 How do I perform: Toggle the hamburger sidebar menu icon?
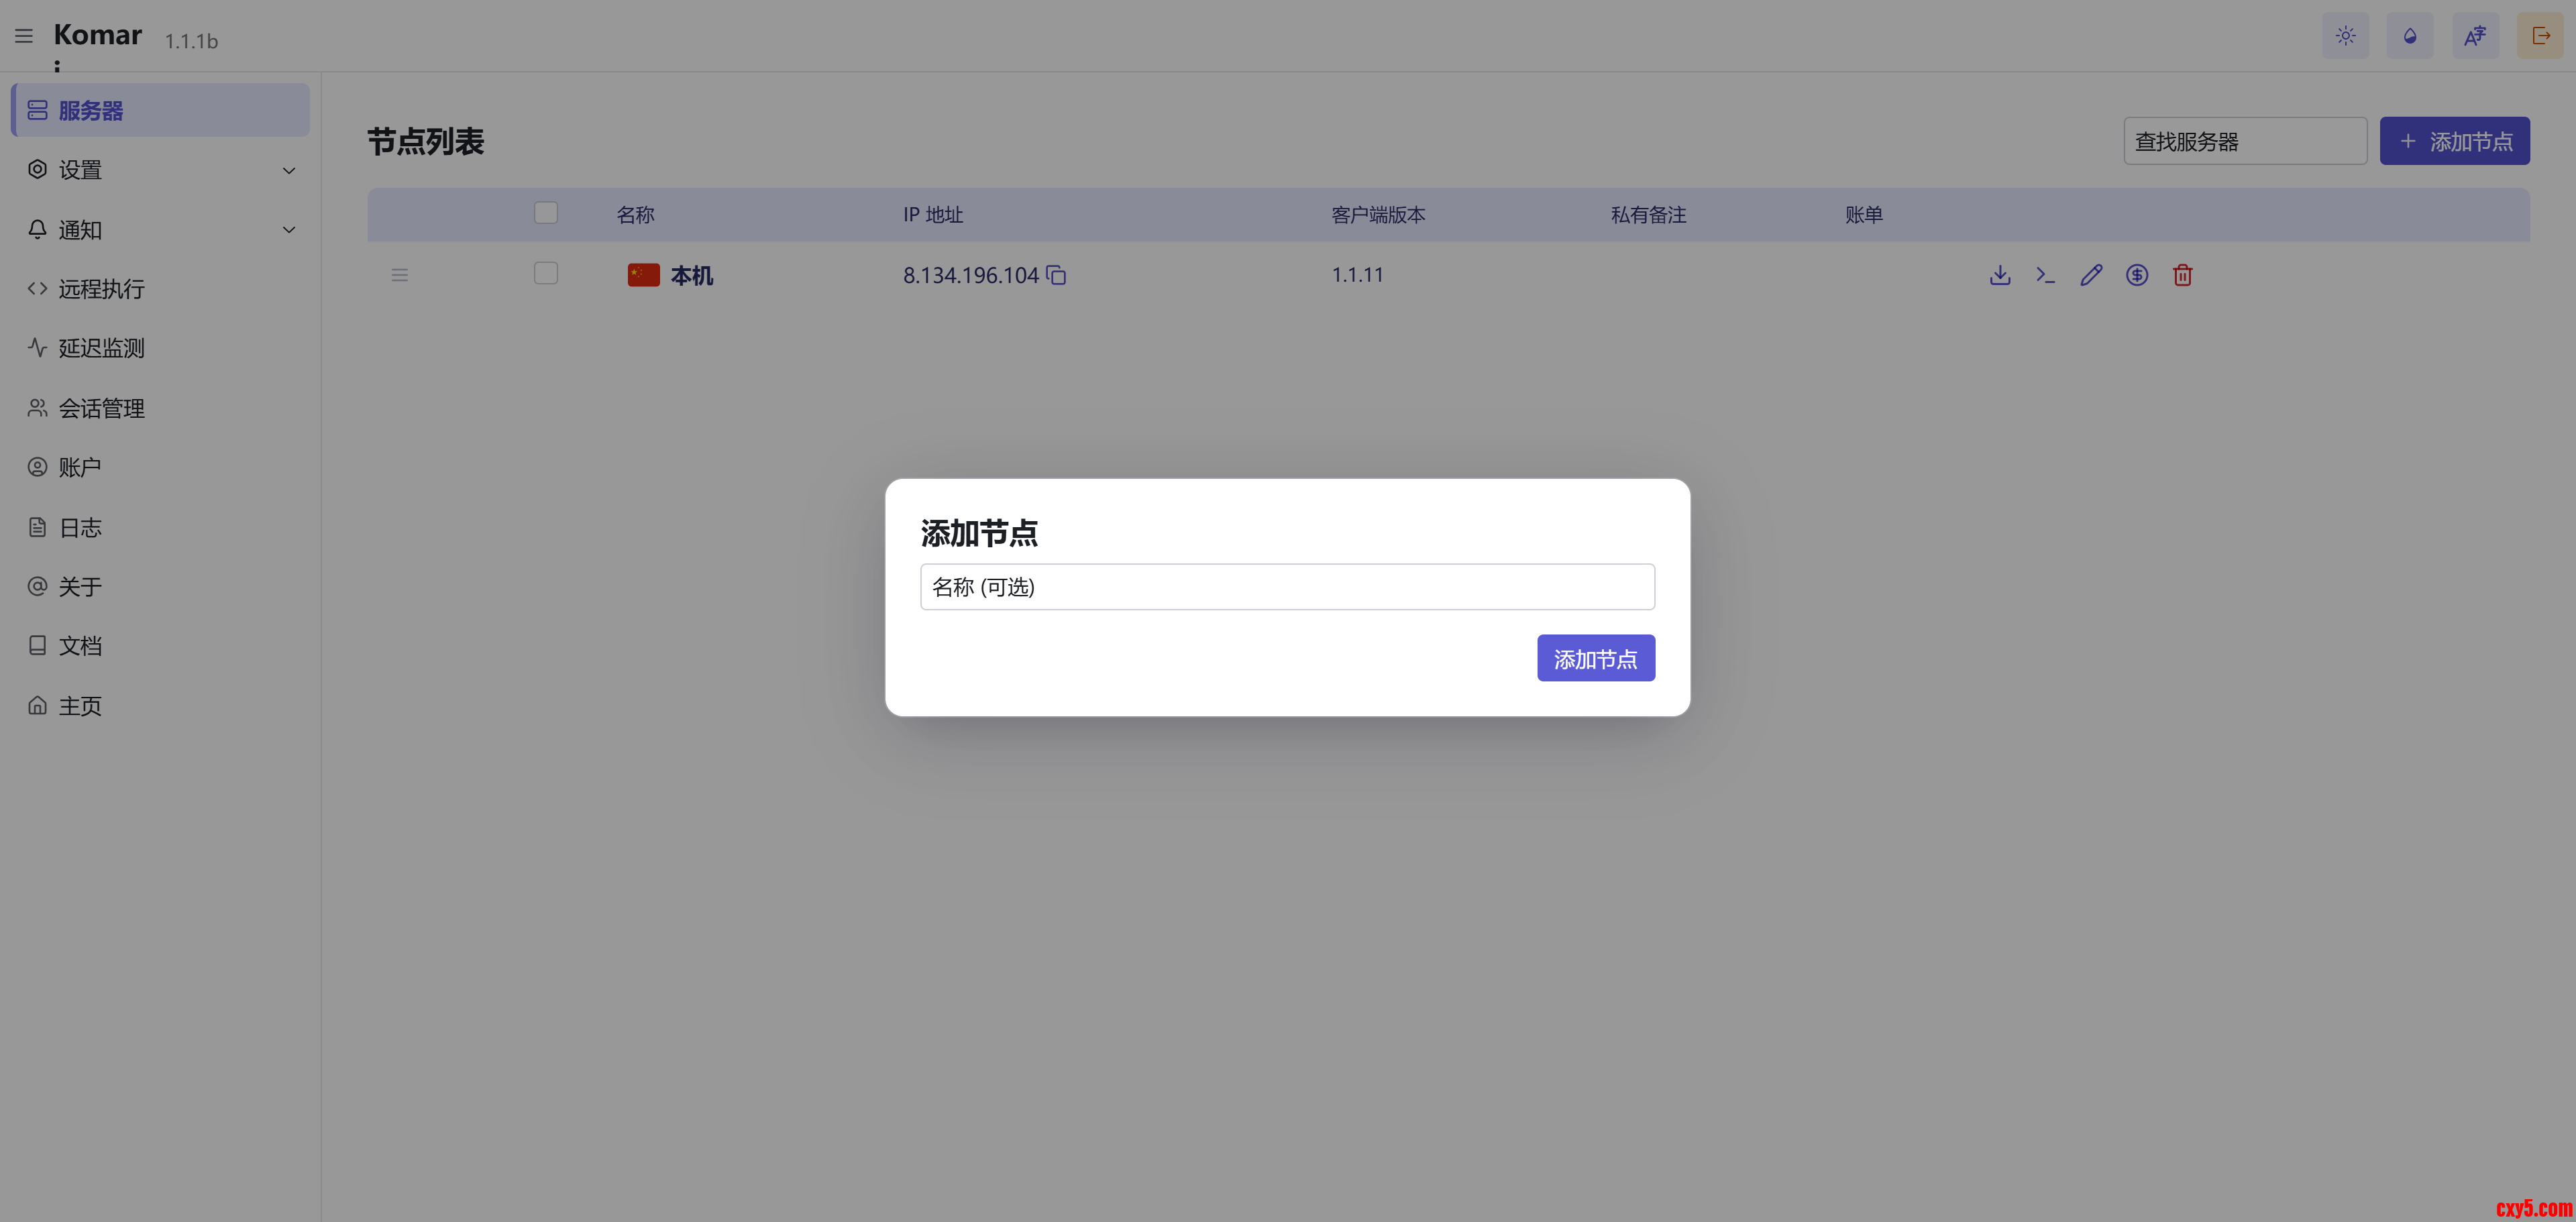coord(24,36)
